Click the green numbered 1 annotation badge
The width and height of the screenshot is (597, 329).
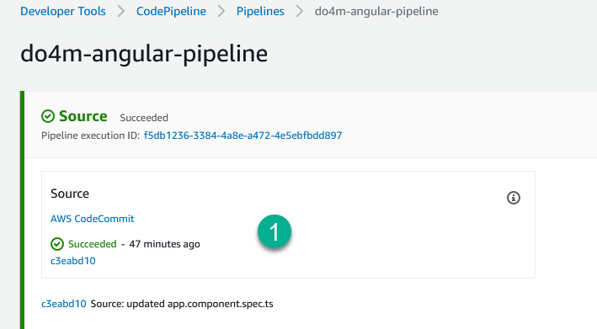click(275, 231)
